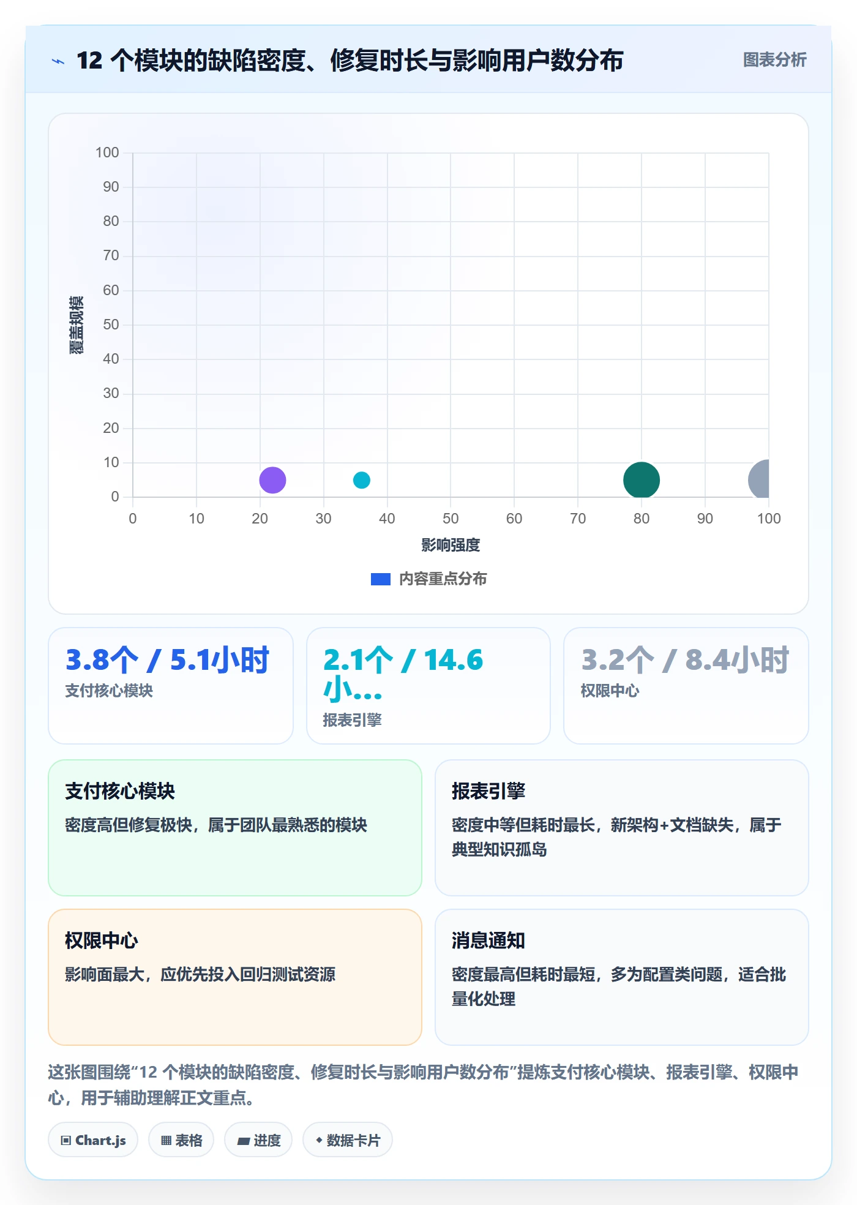The image size is (857, 1205).
Task: Click the 覆盖规模 y-axis title
Action: pos(76,325)
